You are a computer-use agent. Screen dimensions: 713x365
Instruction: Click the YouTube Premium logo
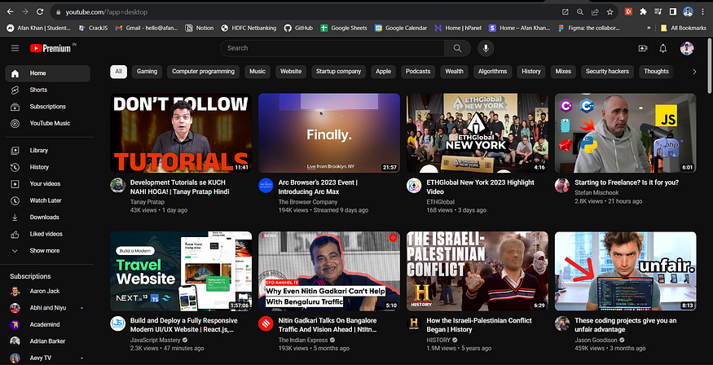click(x=51, y=48)
